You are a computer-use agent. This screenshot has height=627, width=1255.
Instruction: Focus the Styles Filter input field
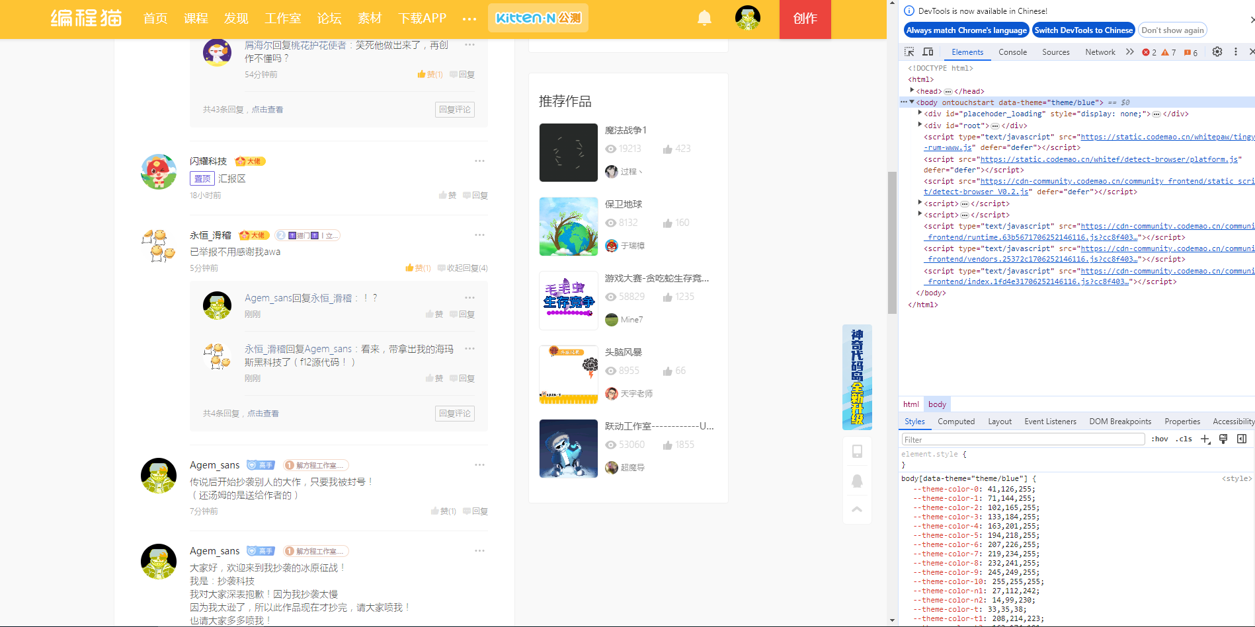(1023, 439)
